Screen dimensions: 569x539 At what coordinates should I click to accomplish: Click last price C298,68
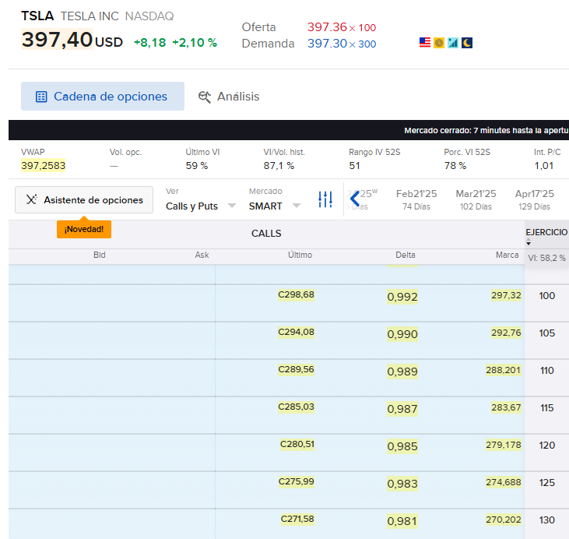coord(296,294)
